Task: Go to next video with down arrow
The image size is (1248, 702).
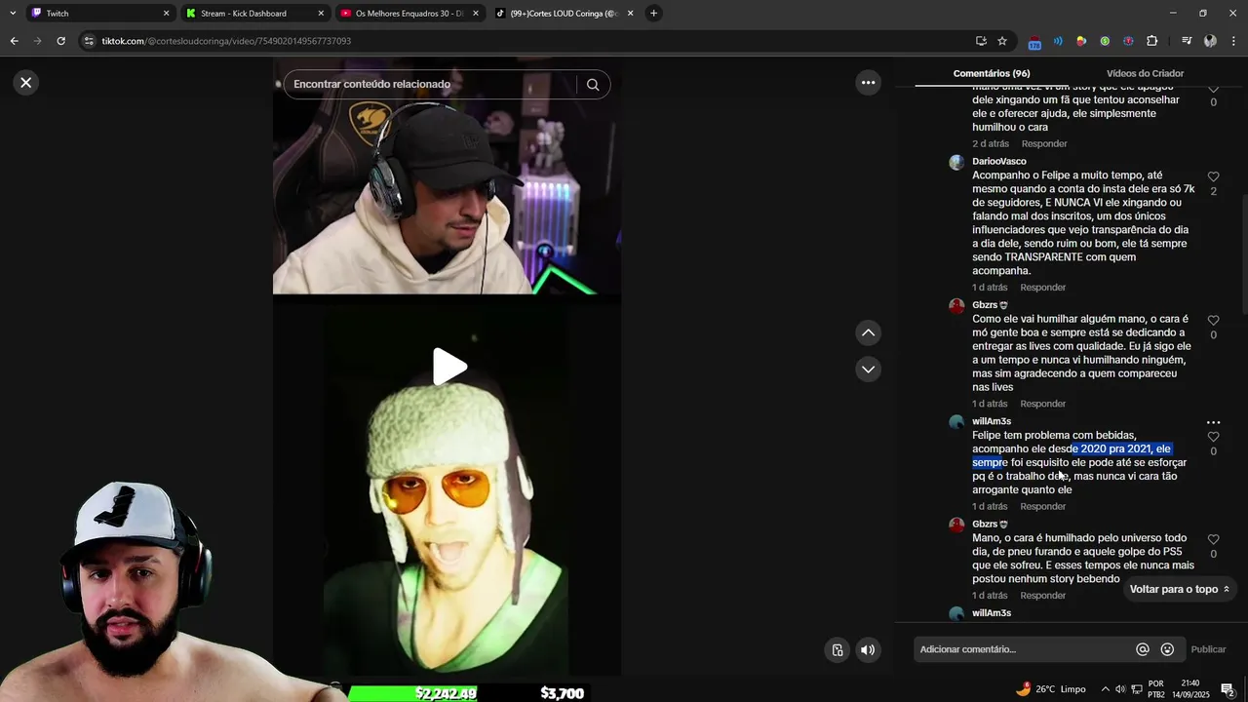Action: coord(868,370)
